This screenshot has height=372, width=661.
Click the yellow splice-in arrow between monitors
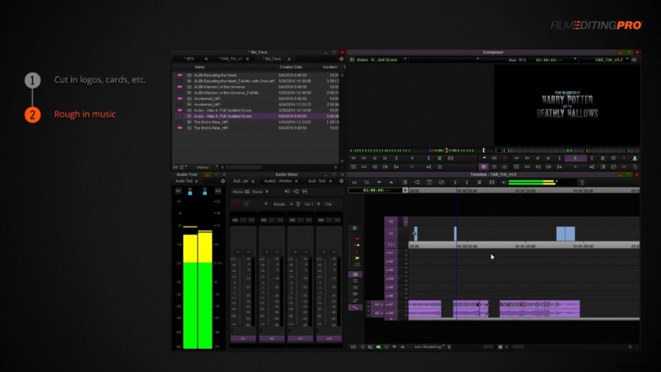[x=484, y=158]
